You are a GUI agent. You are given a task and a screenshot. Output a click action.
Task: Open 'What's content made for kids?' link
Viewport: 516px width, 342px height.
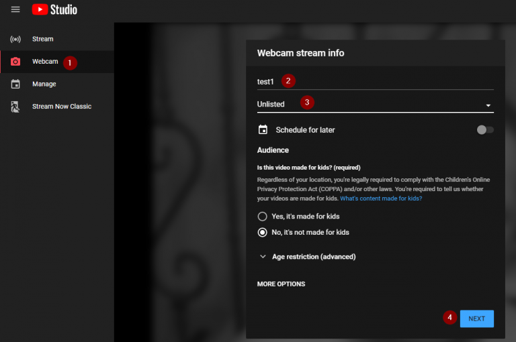click(x=381, y=199)
